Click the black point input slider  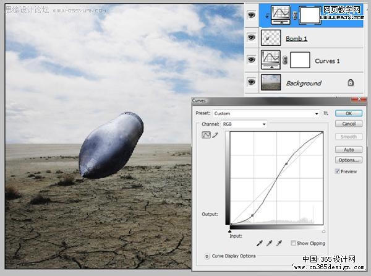click(229, 231)
